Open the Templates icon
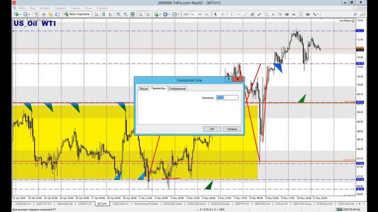The width and height of the screenshot is (378, 212). point(175,14)
